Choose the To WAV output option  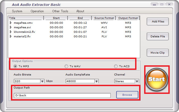point(66,66)
